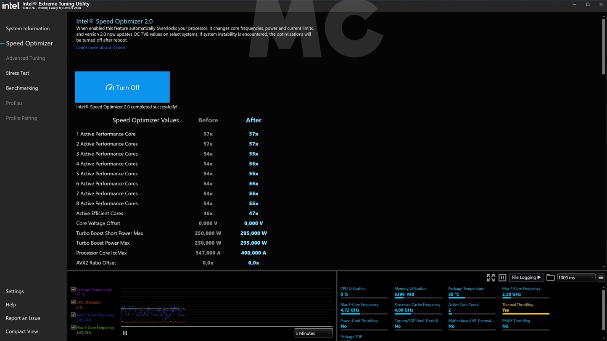Start File Logging
This screenshot has width=607, height=341.
(x=526, y=278)
